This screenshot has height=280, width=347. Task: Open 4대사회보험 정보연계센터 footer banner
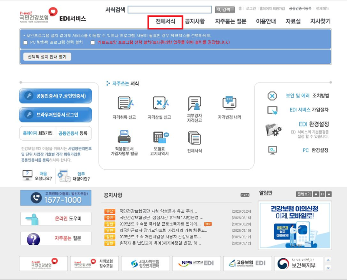pyautogui.click(x=146, y=264)
